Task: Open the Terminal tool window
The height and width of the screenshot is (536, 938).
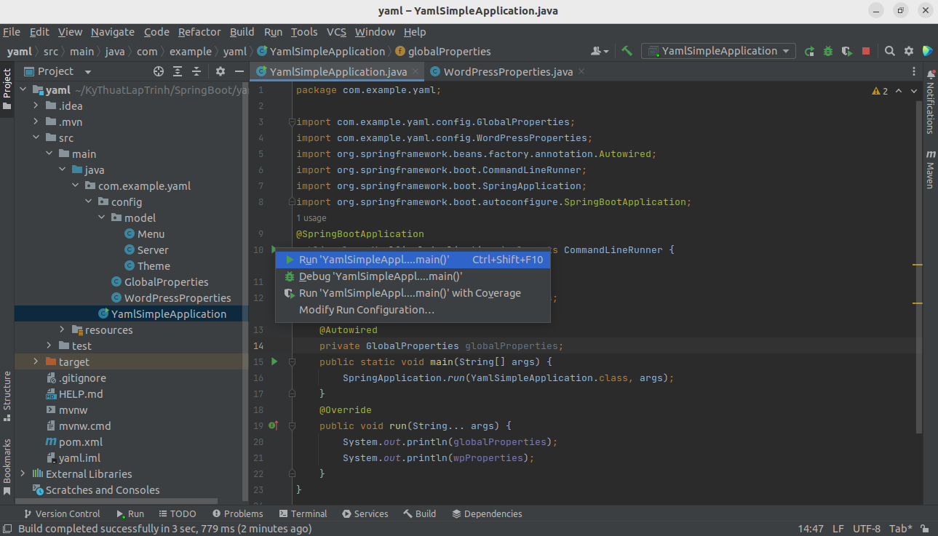Action: pyautogui.click(x=303, y=513)
